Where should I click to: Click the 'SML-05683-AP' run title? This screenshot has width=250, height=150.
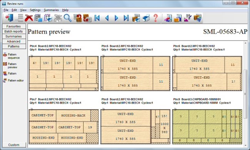coord(225,32)
